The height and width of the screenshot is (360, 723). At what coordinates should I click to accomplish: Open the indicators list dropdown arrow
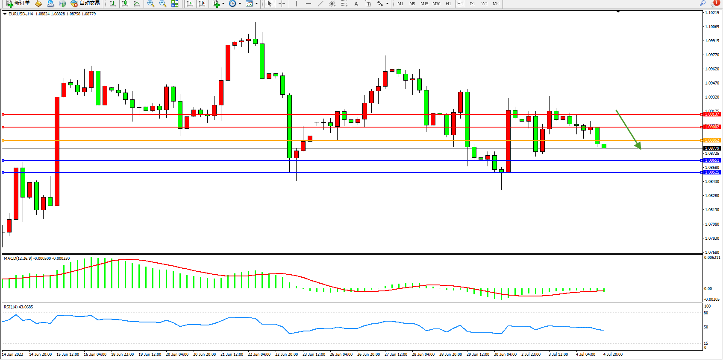pyautogui.click(x=223, y=3)
